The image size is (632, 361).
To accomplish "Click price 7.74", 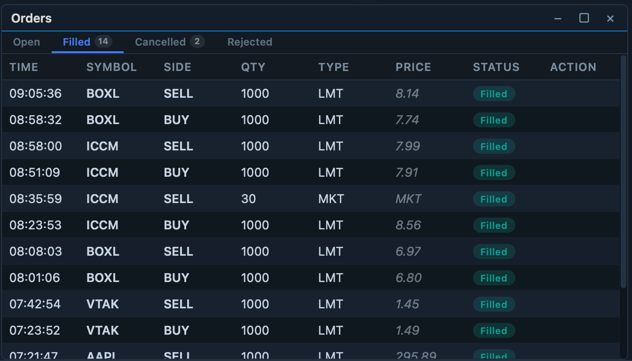I will click(x=407, y=120).
